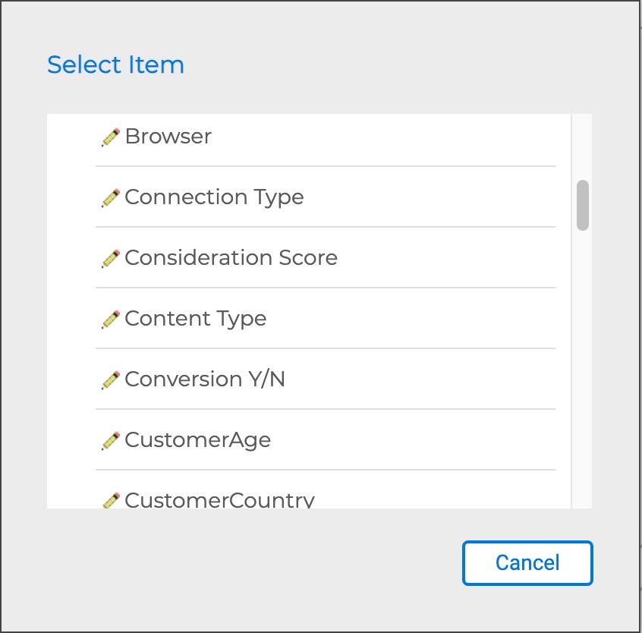Click blank space right of the Browser row

click(417, 137)
